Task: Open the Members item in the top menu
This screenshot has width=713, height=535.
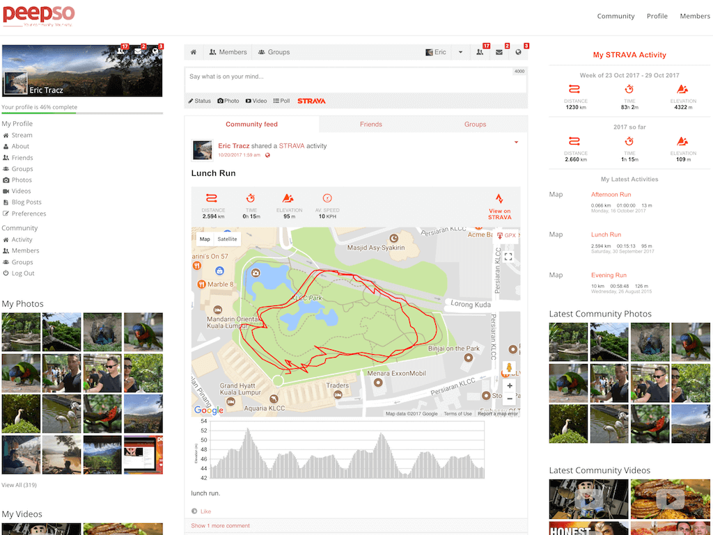Action: click(694, 16)
